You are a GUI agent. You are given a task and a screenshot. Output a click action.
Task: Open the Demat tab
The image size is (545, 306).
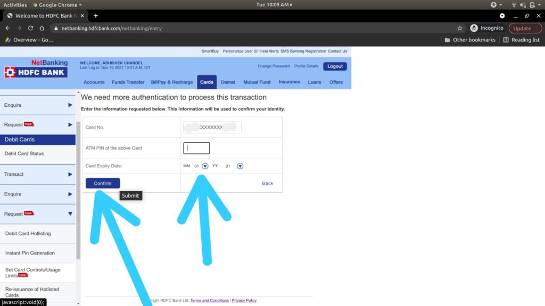pos(228,82)
